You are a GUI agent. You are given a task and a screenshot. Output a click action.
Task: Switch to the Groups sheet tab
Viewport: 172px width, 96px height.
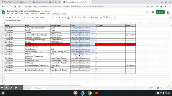pyautogui.click(x=28, y=88)
